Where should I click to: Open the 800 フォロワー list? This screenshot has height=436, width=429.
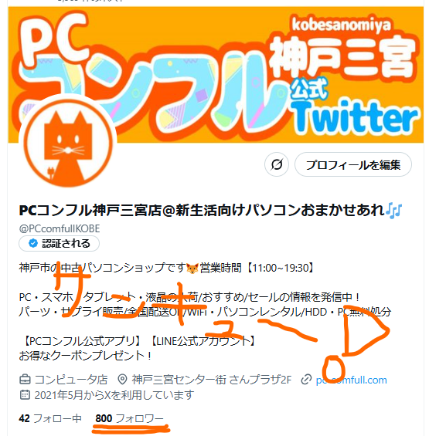point(129,418)
